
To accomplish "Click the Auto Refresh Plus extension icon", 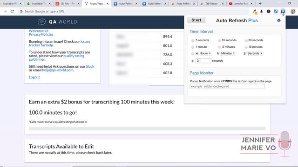I will click(x=283, y=11).
